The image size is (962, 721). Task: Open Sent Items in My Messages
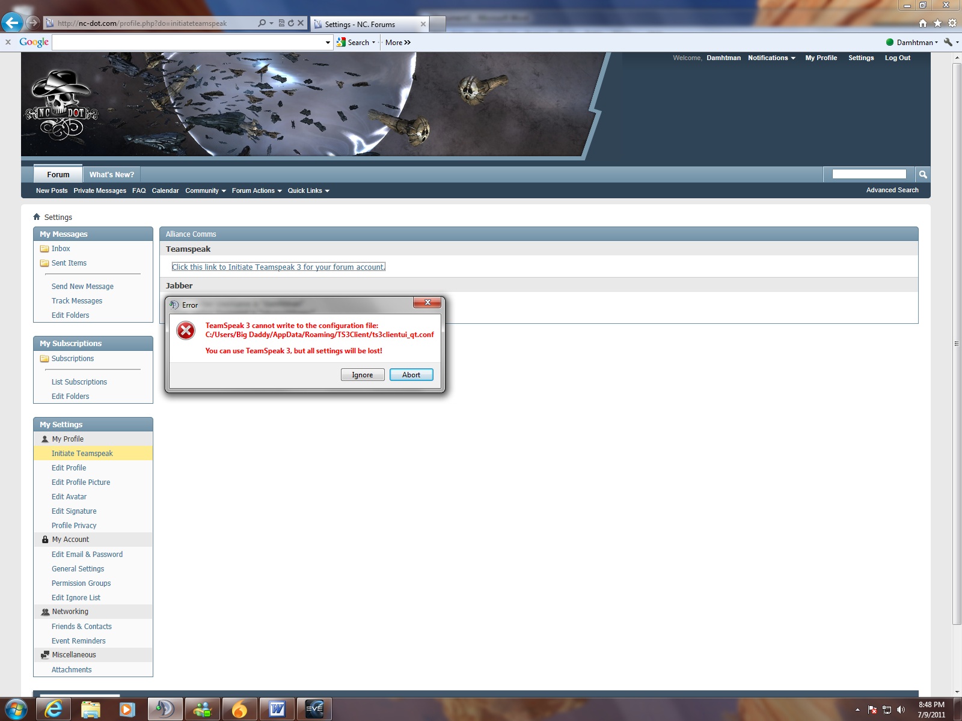(69, 263)
